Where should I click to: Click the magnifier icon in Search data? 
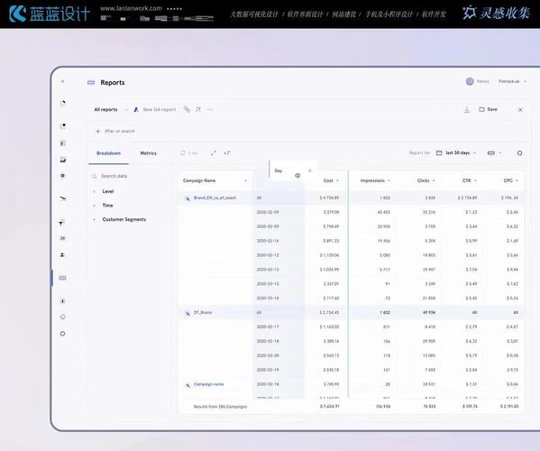[94, 177]
